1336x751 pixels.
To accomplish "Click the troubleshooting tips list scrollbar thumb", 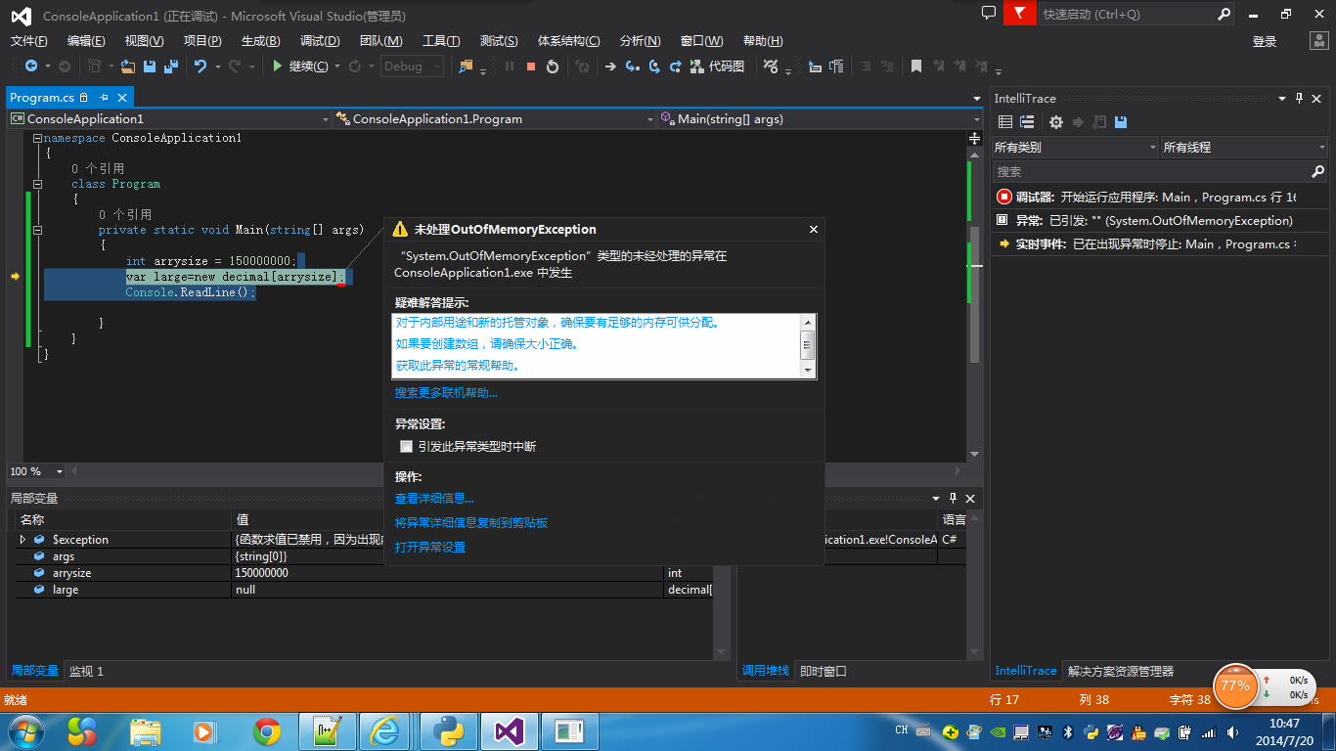I will click(x=807, y=344).
